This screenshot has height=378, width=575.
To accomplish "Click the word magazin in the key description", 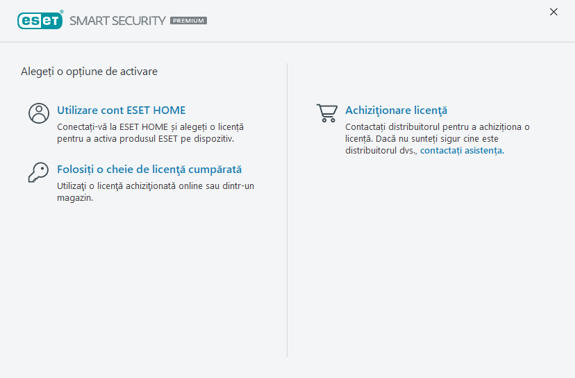I will 75,198.
